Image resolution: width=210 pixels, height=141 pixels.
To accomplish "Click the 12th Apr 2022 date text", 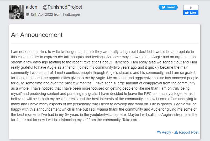I will click(x=42, y=14).
